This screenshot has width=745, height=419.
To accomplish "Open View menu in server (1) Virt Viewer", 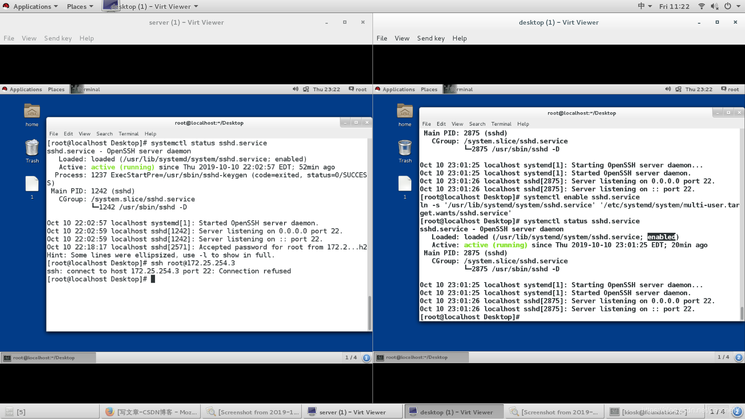I will [x=29, y=38].
